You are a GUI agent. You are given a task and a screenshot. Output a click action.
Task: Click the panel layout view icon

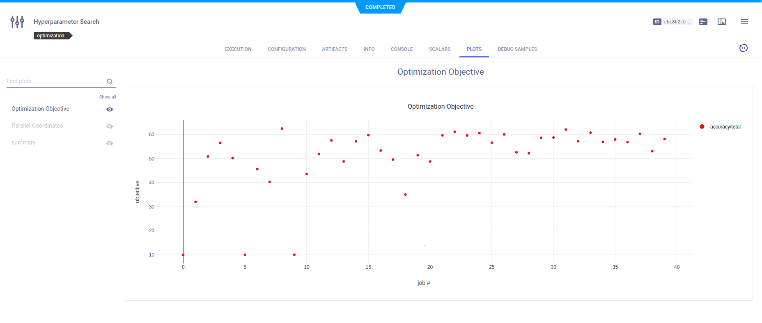(721, 22)
